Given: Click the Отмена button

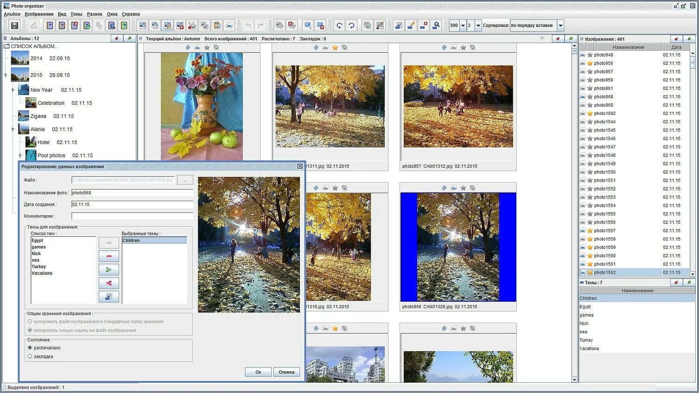Looking at the screenshot, I should point(286,372).
